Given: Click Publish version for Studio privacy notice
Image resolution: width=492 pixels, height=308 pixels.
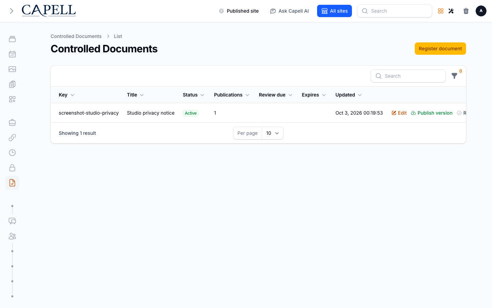Looking at the screenshot, I should [x=432, y=113].
